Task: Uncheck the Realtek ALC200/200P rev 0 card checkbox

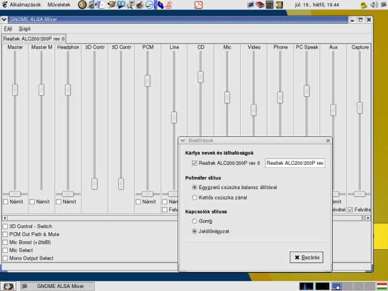Action: 195,163
